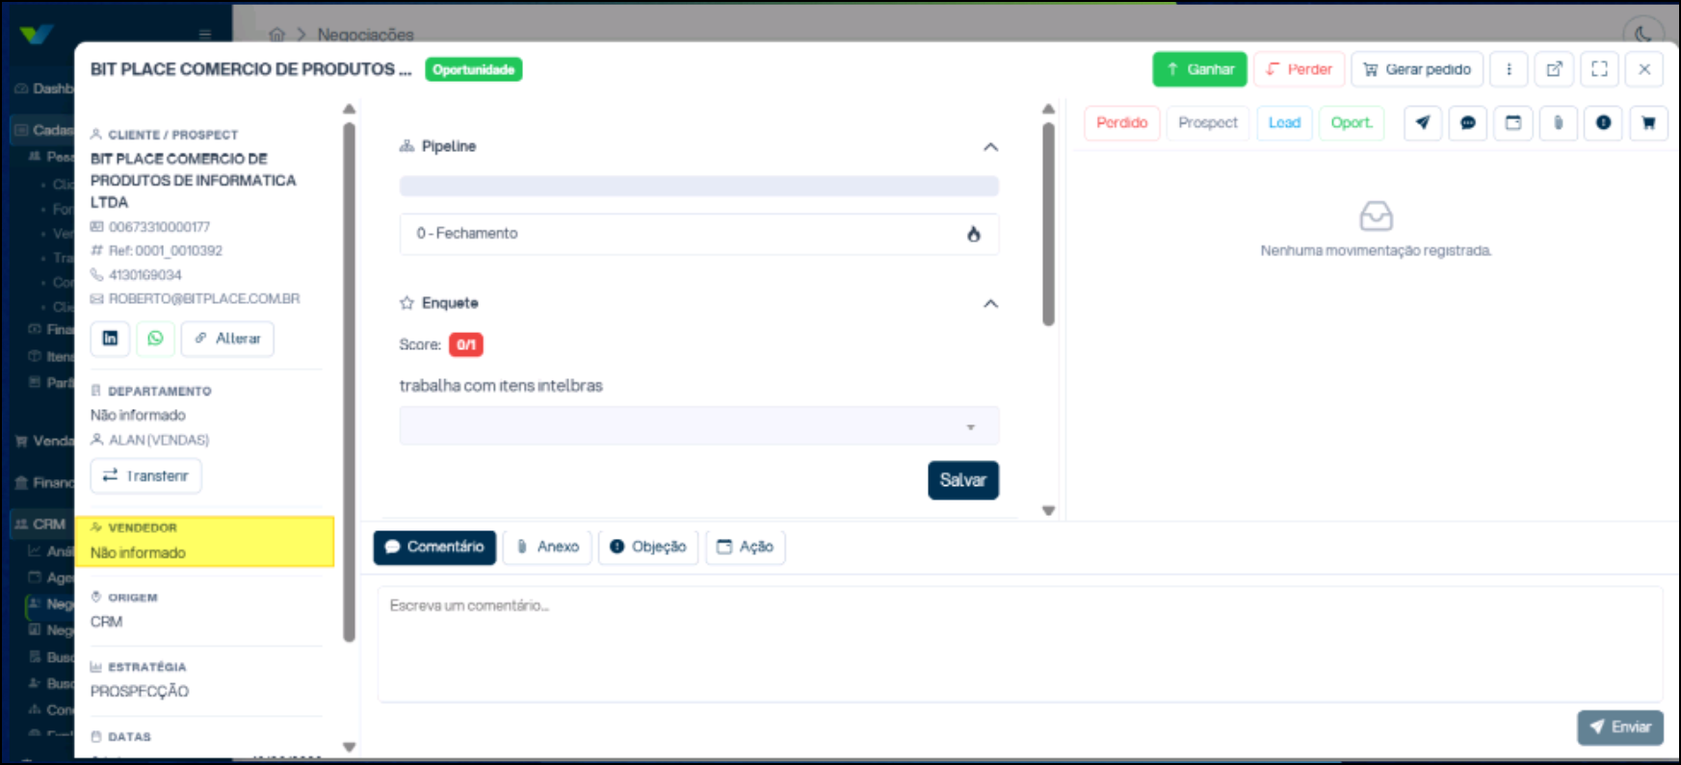Open negotiation in a new window

[x=1554, y=69]
